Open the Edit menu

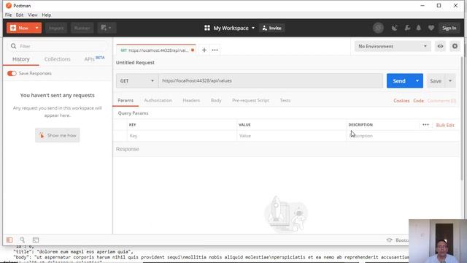click(x=20, y=15)
